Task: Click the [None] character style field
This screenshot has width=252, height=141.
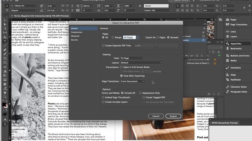Action: click(156, 6)
